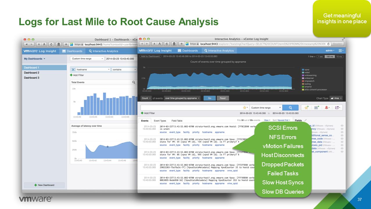Image resolution: width=371 pixels, height=209 pixels.
Task: Open the favorite queries star in the search box
Action: [x=246, y=107]
